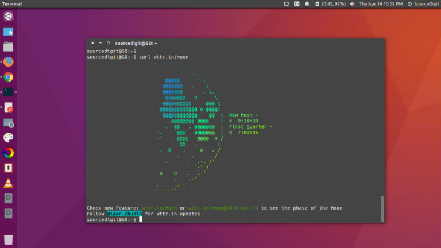Click the highlighted @igor_chubin handle
Image resolution: width=441 pixels, height=248 pixels.
pyautogui.click(x=124, y=214)
